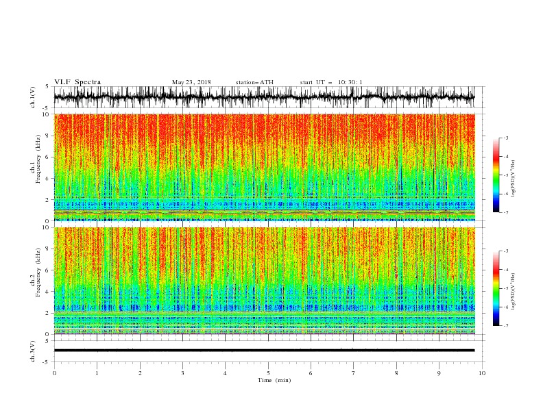This screenshot has width=543, height=419.
Task: Click the ch.1 spectrogram color scale bar
Action: [x=496, y=175]
